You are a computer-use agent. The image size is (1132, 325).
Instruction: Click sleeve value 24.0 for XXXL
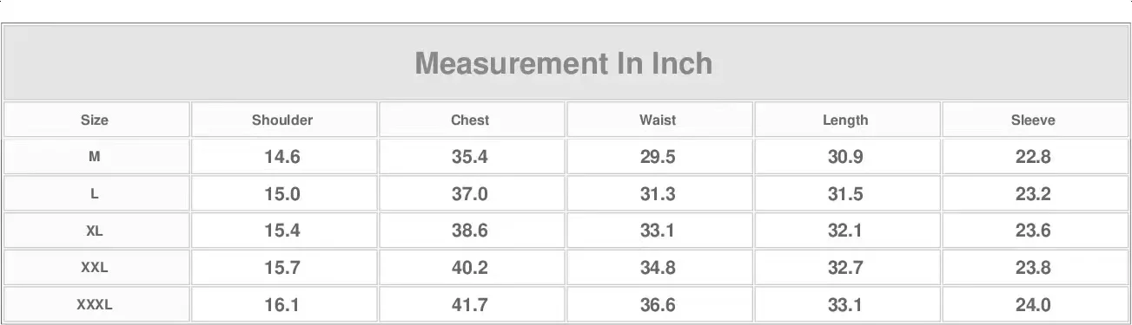tap(1033, 305)
